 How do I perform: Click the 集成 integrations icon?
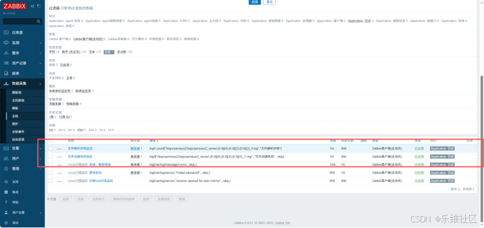(6, 192)
